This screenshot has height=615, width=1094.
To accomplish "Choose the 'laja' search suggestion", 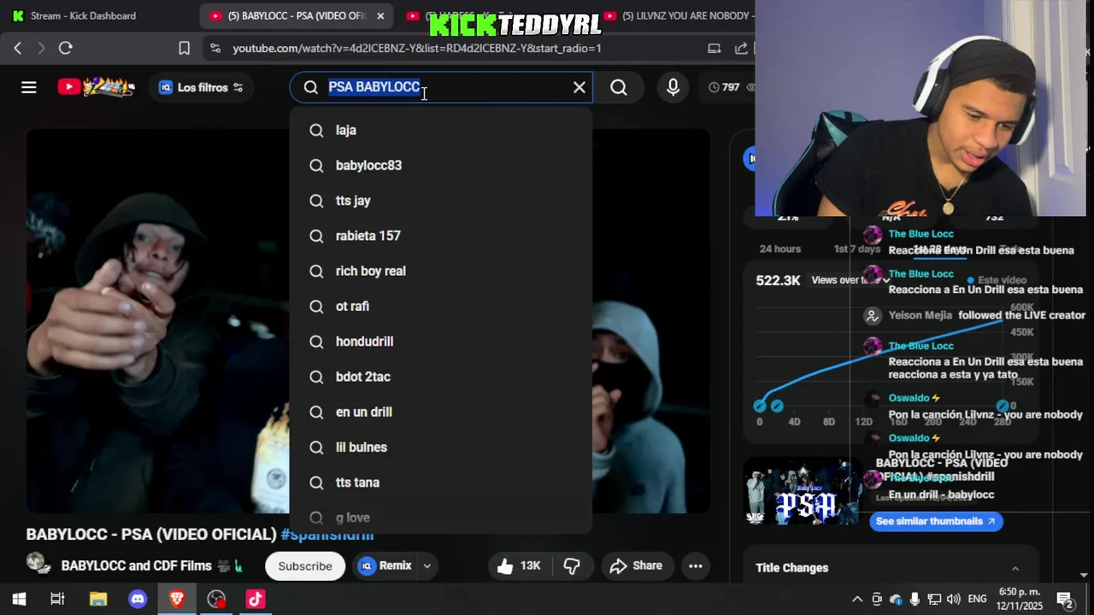I will pos(441,130).
